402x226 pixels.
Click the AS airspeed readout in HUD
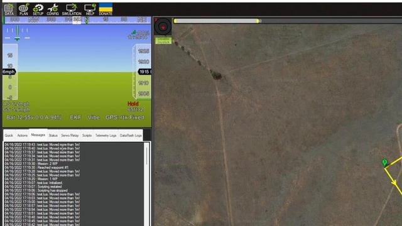[x=16, y=104]
